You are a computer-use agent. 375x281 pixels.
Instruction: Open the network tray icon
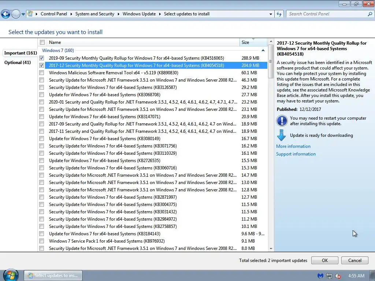tap(329, 276)
